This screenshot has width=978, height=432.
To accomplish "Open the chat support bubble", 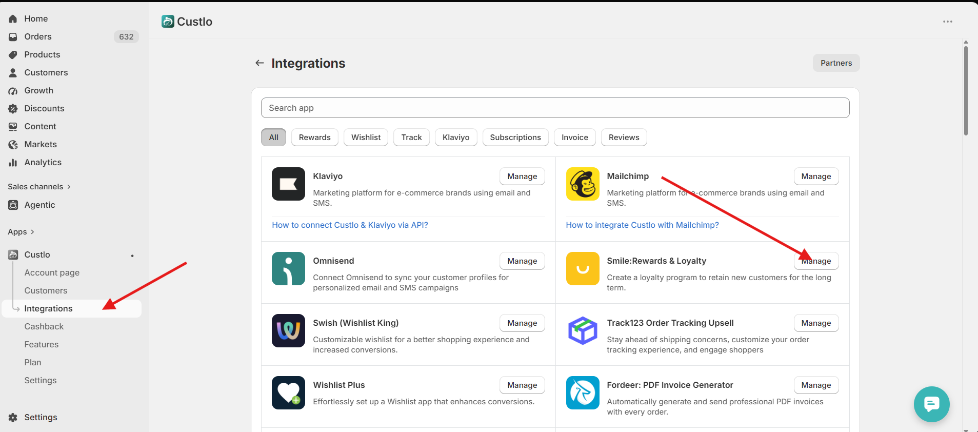I will coord(931,404).
